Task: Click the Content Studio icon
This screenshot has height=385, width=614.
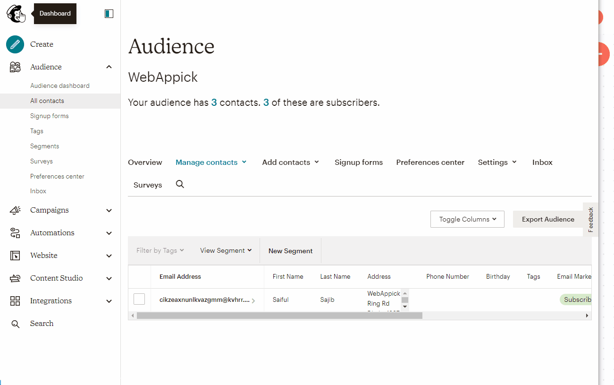Action: pyautogui.click(x=15, y=278)
